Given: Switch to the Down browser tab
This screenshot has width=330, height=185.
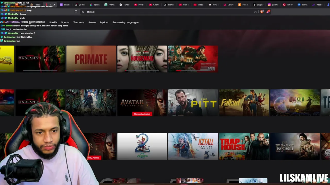Looking at the screenshot, I should [229, 5].
